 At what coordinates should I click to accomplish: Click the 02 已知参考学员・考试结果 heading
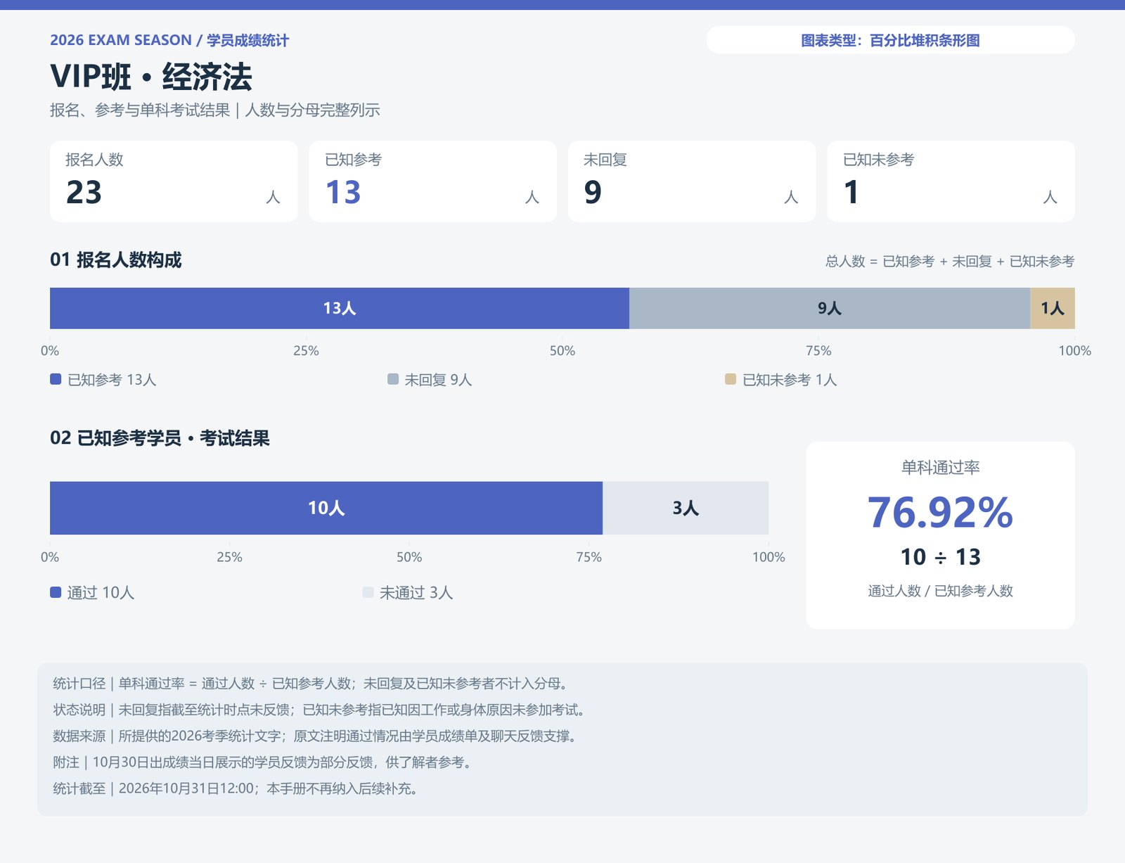tap(160, 438)
